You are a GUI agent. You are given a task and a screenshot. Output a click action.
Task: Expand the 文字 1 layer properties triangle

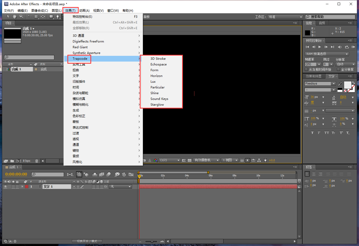(x=22, y=187)
